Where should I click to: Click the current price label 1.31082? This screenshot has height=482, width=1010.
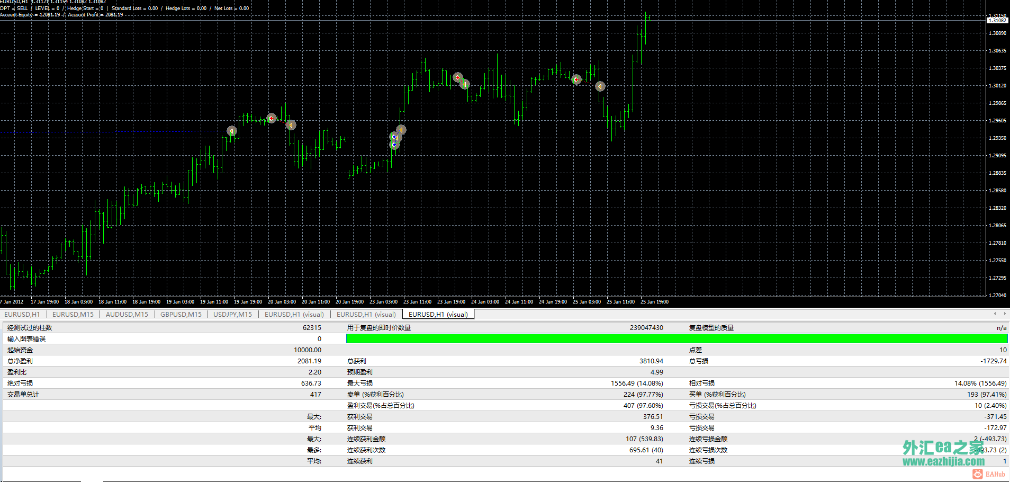(x=997, y=20)
